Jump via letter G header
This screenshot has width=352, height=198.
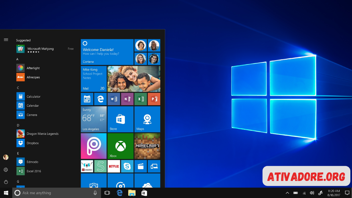pos(18,182)
